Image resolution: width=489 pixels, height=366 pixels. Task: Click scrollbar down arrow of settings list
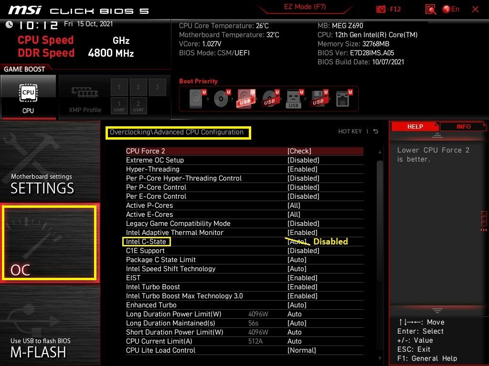pos(380,358)
